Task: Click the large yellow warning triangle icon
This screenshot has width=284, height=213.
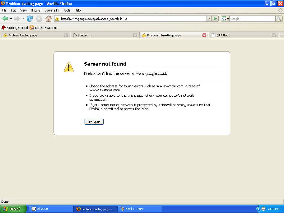Action: (x=69, y=67)
